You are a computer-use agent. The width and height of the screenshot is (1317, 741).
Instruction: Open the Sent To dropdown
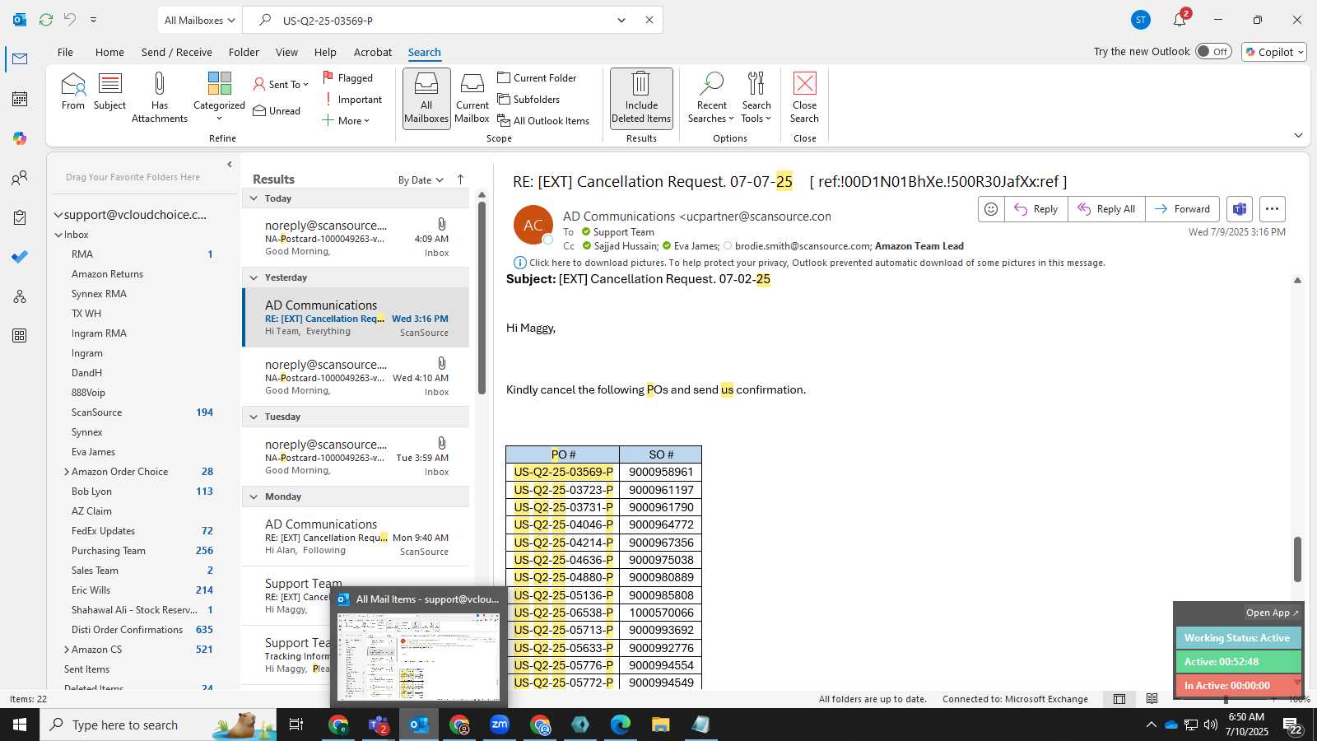coord(281,84)
